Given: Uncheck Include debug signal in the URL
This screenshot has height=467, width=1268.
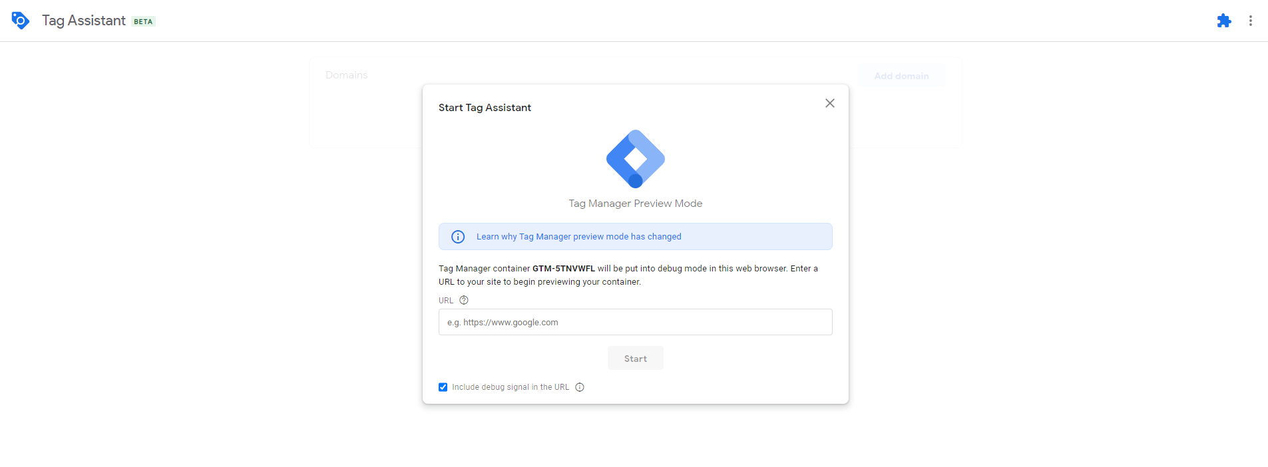Looking at the screenshot, I should (443, 387).
